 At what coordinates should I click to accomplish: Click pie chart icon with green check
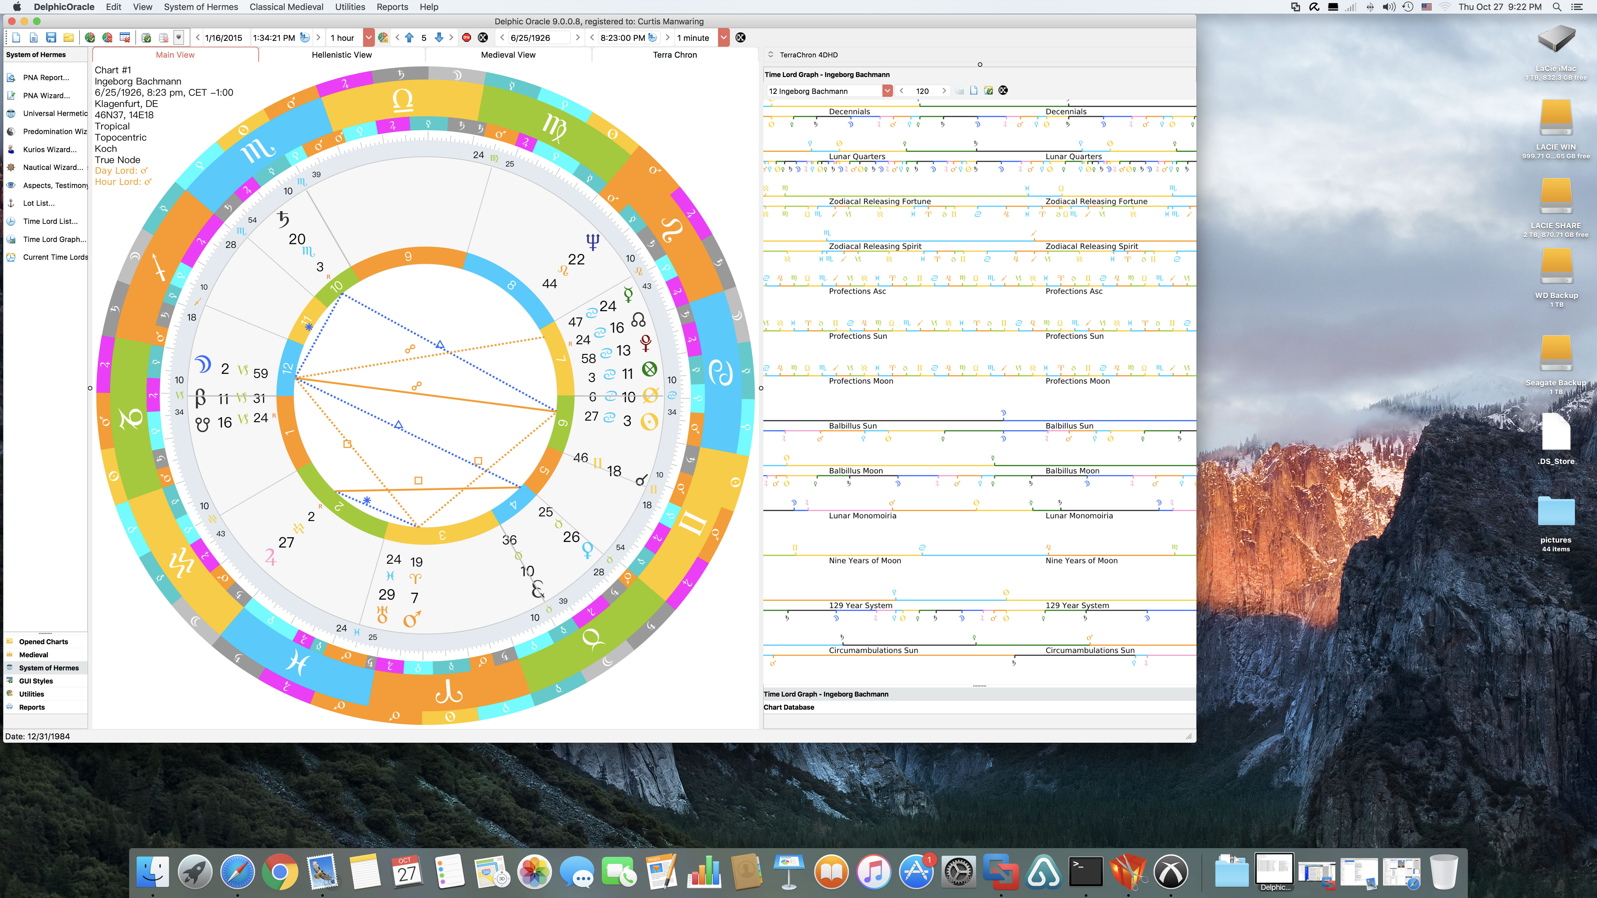coord(90,38)
